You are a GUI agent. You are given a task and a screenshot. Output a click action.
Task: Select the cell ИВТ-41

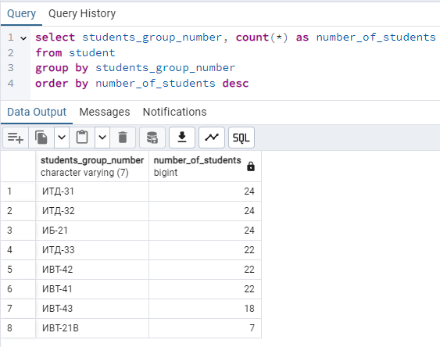click(x=92, y=289)
